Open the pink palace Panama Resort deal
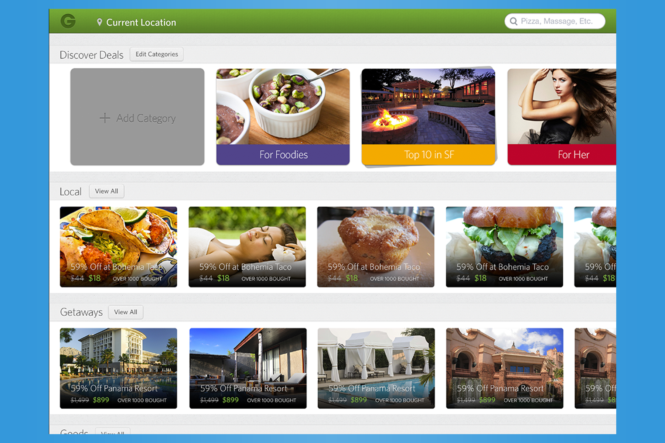The height and width of the screenshot is (443, 665). click(x=505, y=368)
